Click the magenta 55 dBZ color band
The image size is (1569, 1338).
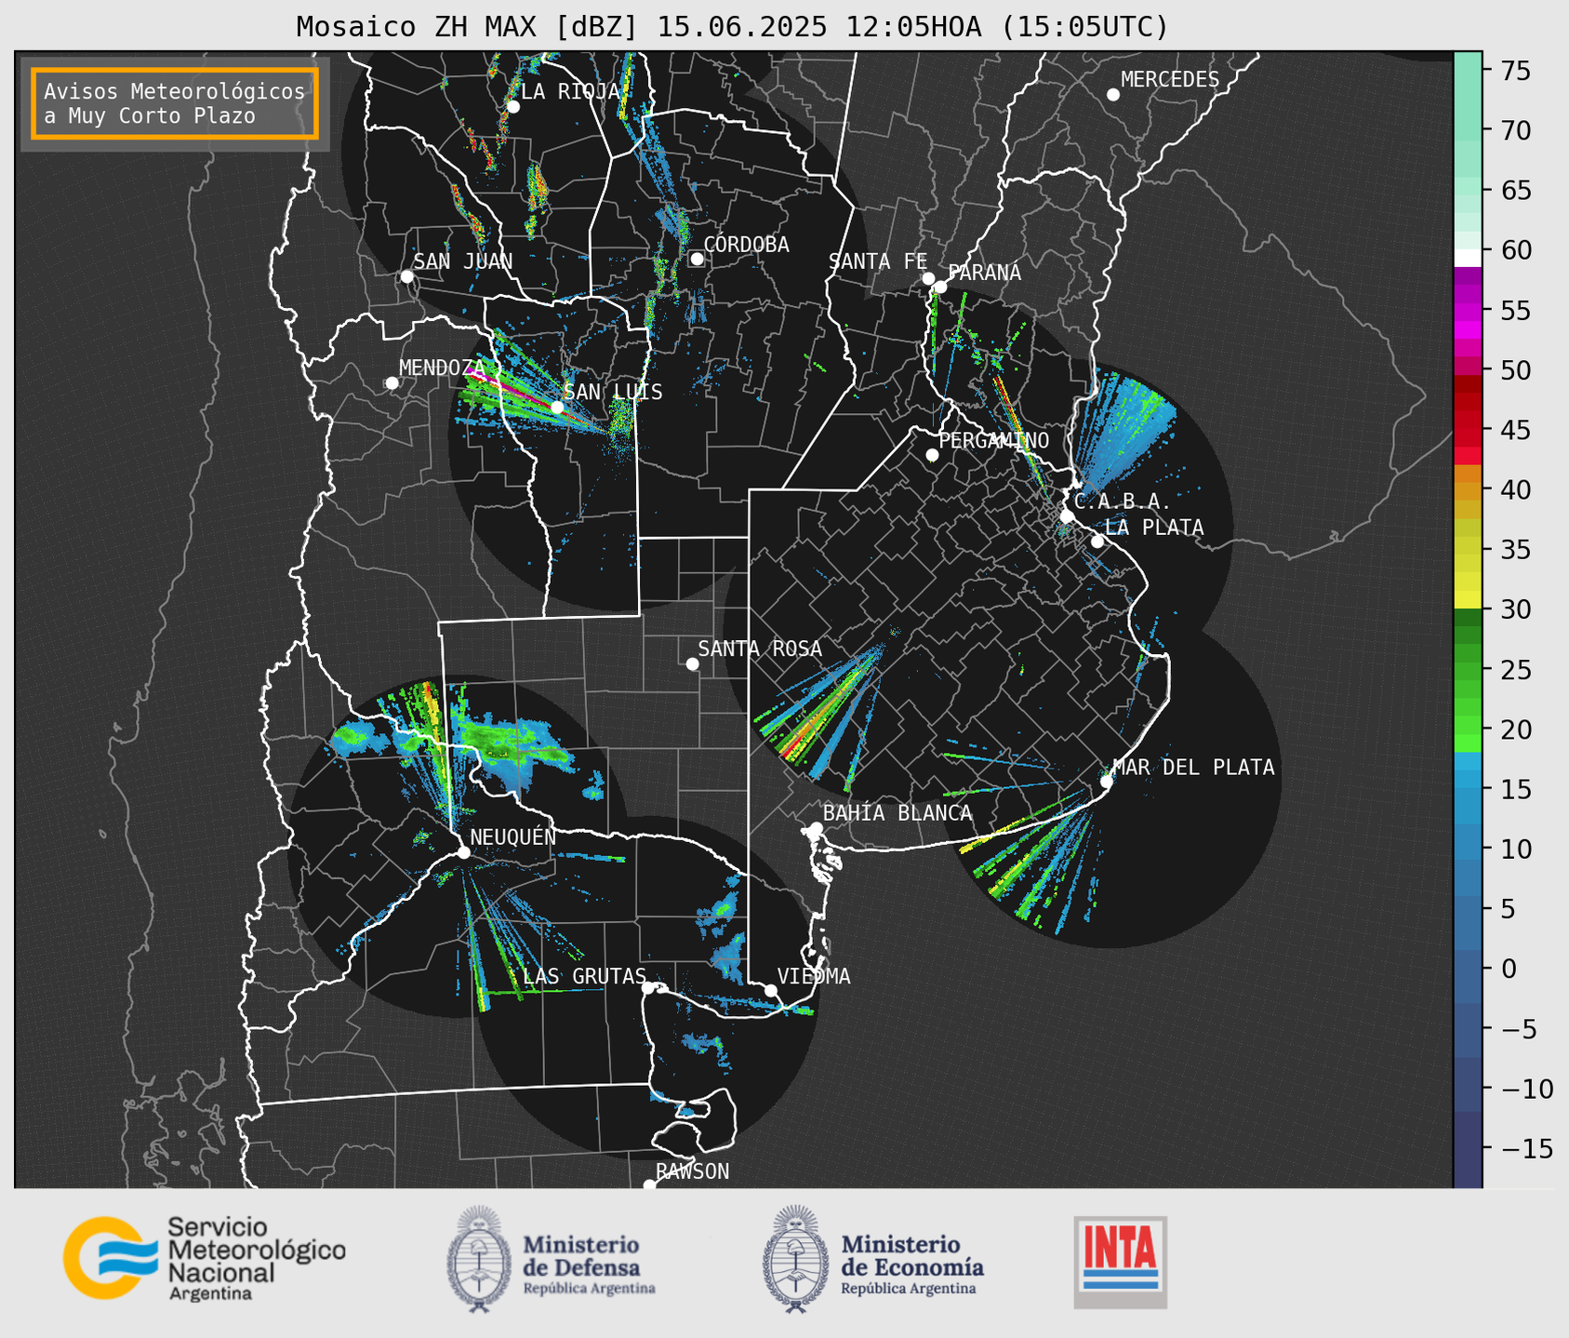[x=1468, y=311]
